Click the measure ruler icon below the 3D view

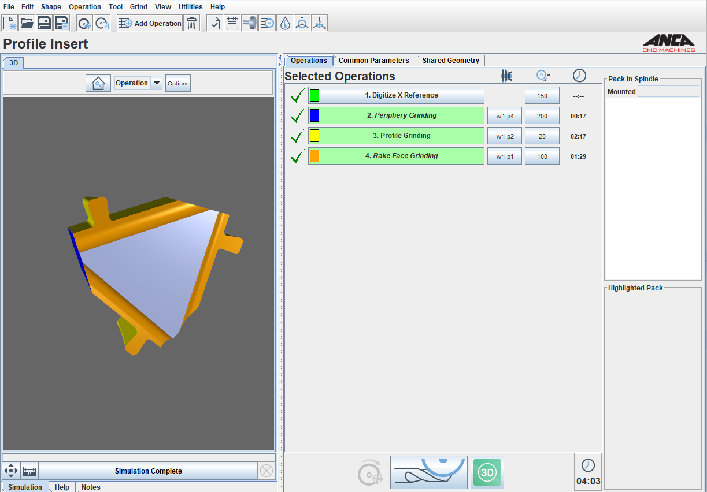pyautogui.click(x=29, y=471)
